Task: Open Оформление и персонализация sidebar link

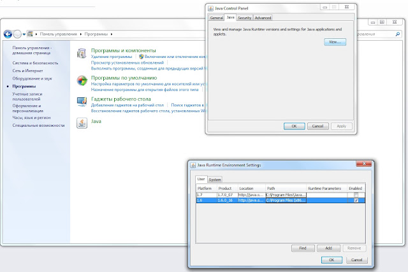Action: pyautogui.click(x=28, y=108)
